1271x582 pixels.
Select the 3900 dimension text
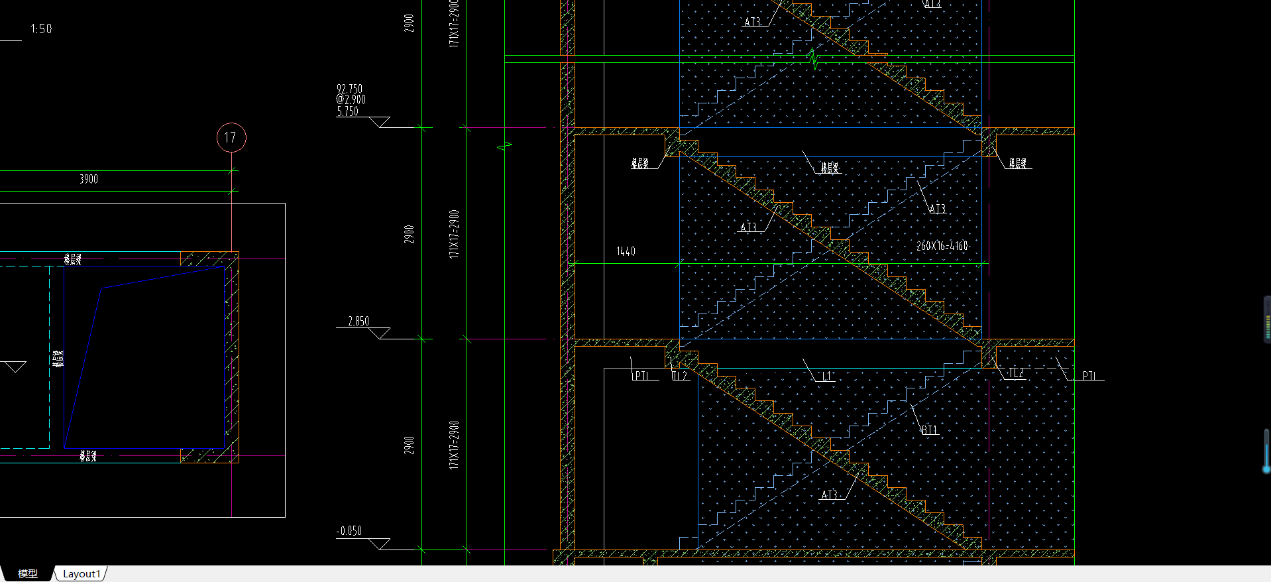(89, 179)
